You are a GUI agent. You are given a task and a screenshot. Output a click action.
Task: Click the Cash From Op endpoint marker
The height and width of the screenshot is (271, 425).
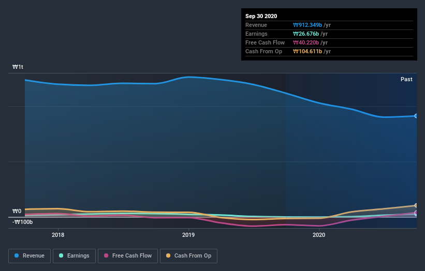[x=416, y=205]
